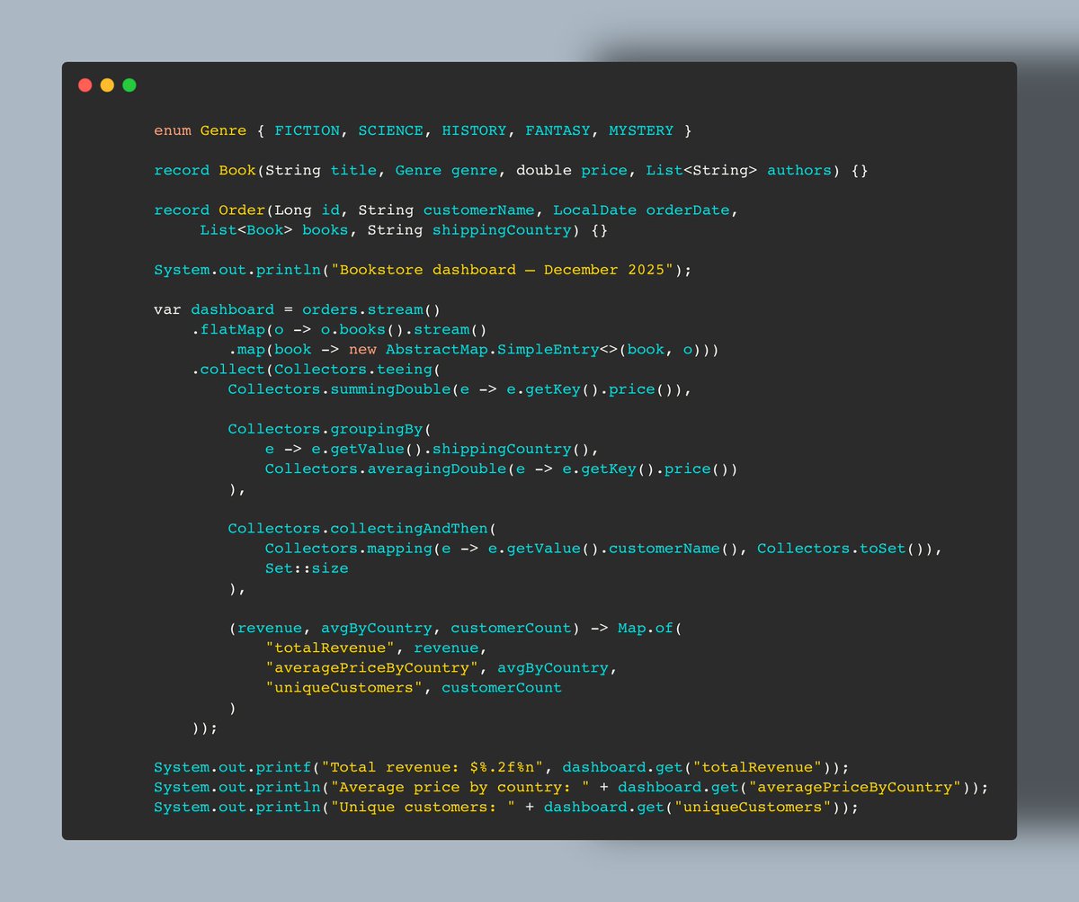Select the FICTION enum constant

tap(307, 130)
